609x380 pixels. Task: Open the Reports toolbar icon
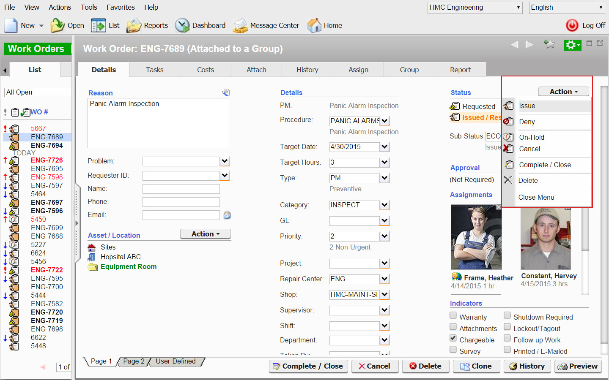pyautogui.click(x=134, y=25)
